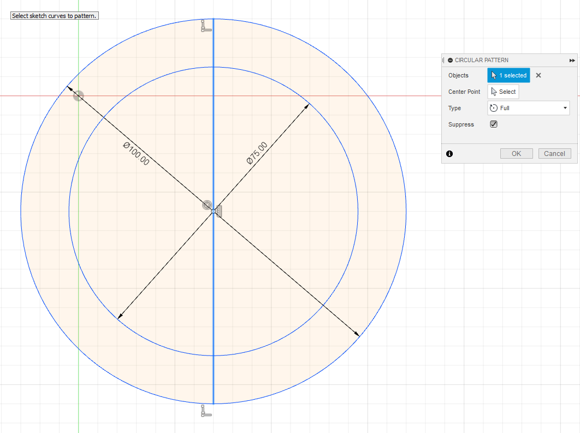
Task: Click the OK button in Circular Pattern dialog
Action: tap(517, 154)
